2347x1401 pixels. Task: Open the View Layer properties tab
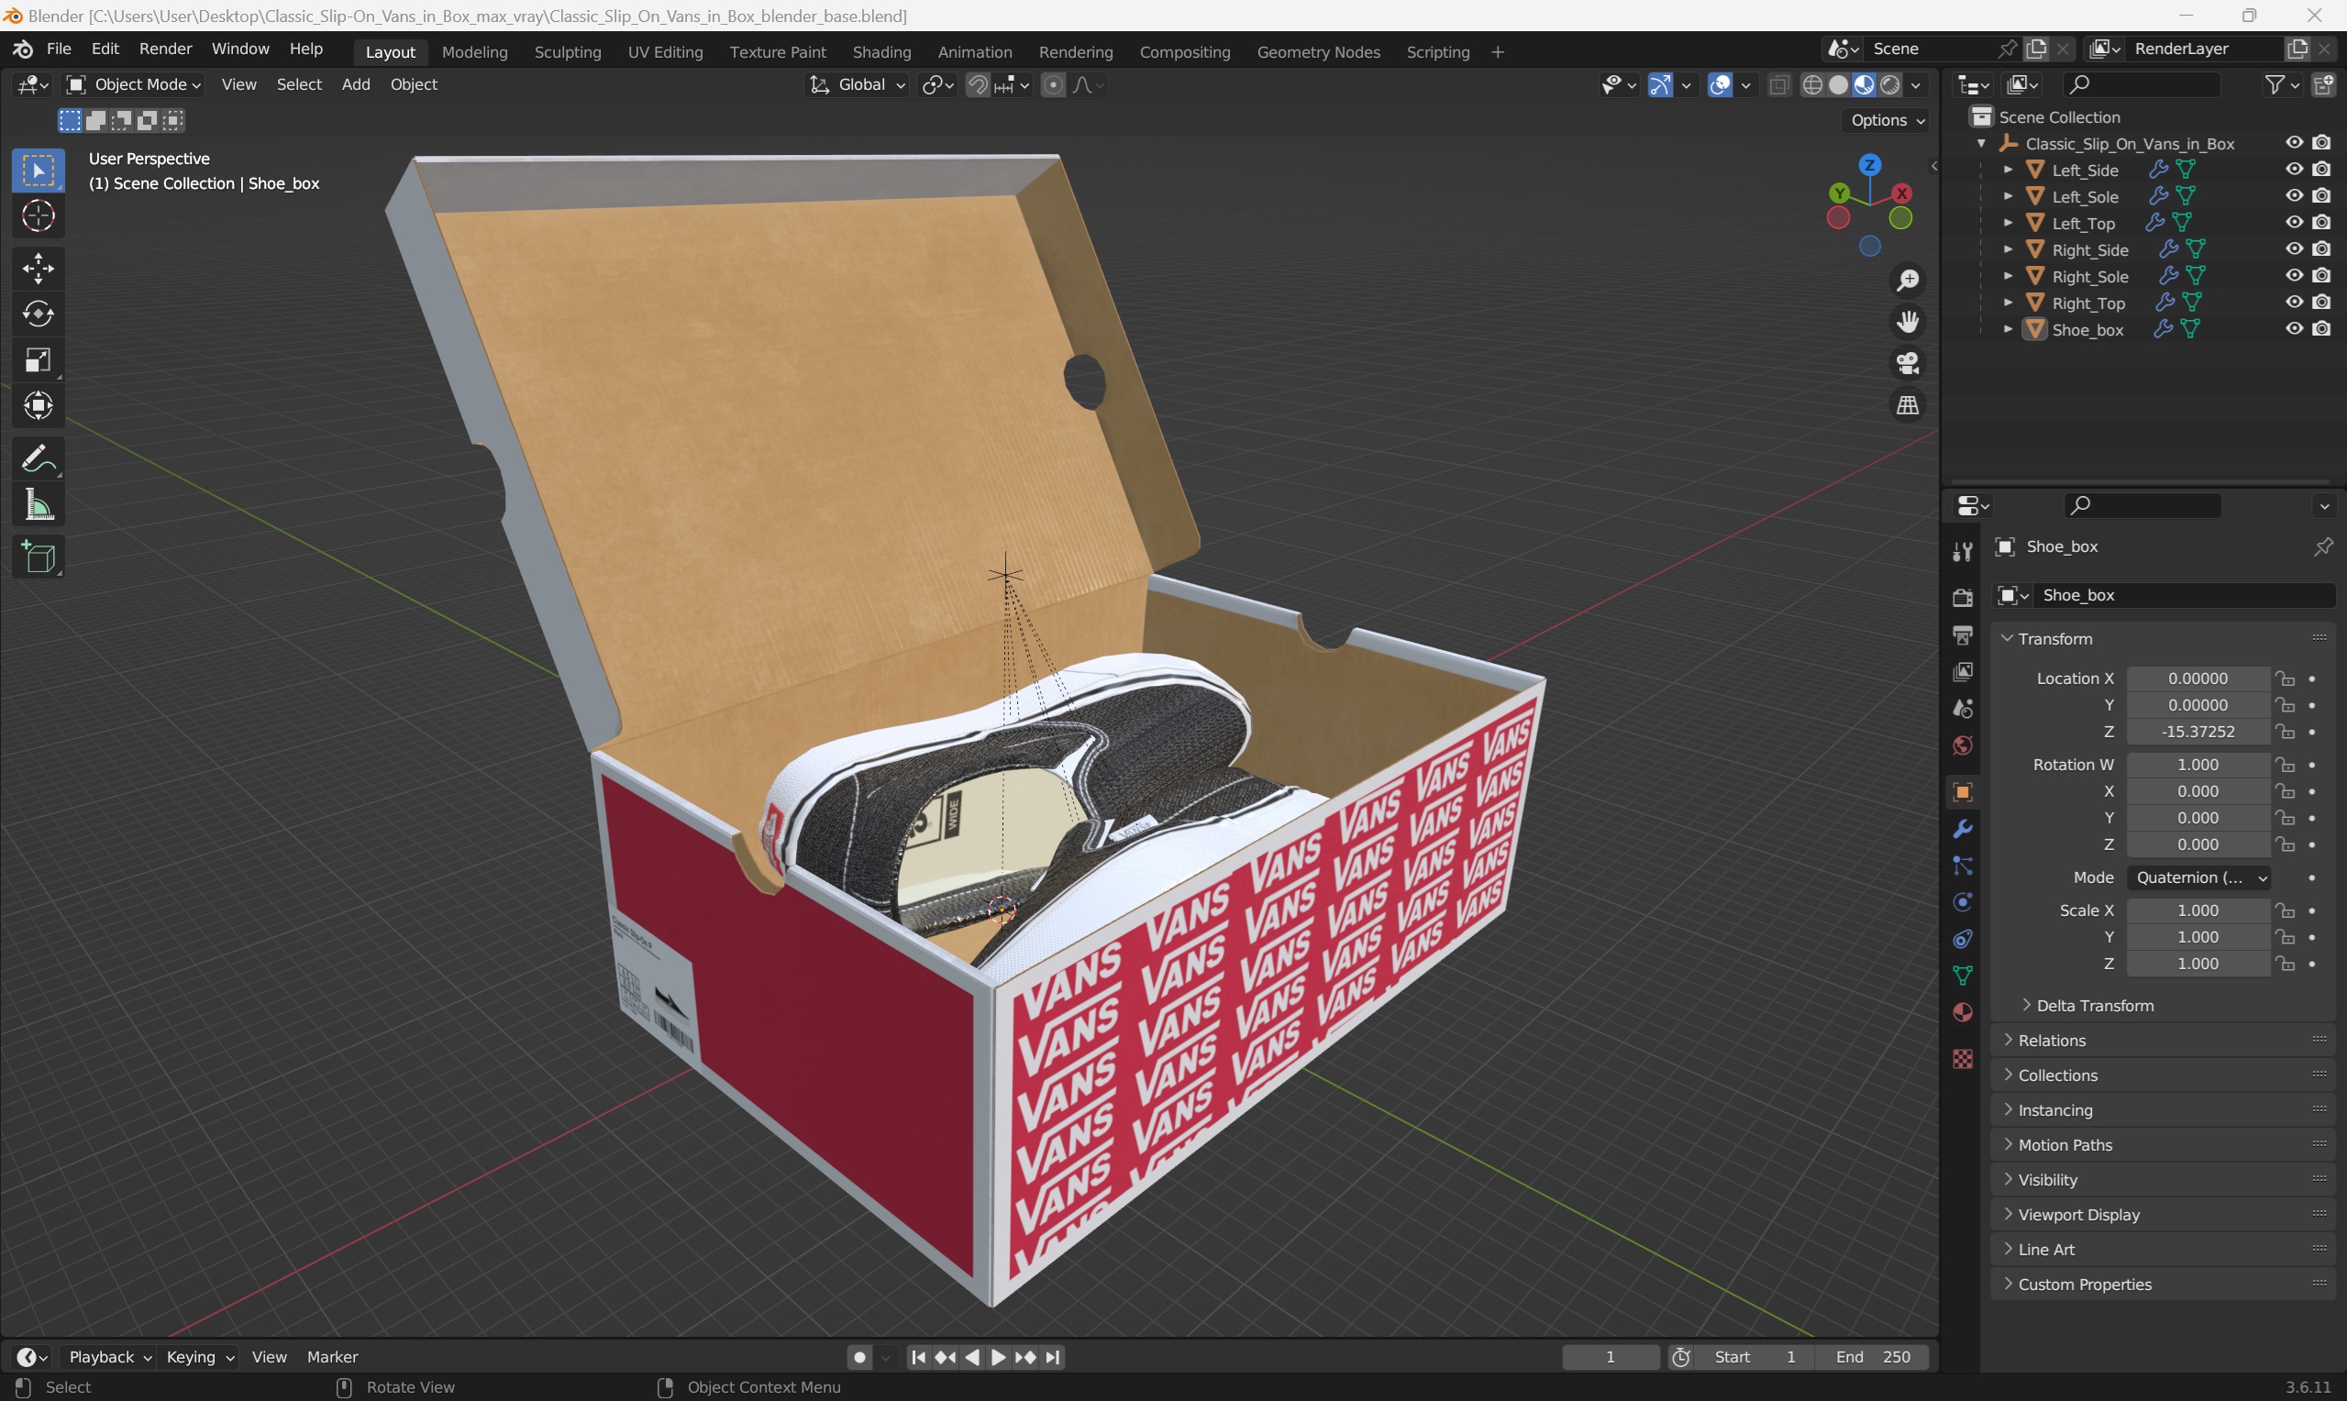(x=1963, y=671)
